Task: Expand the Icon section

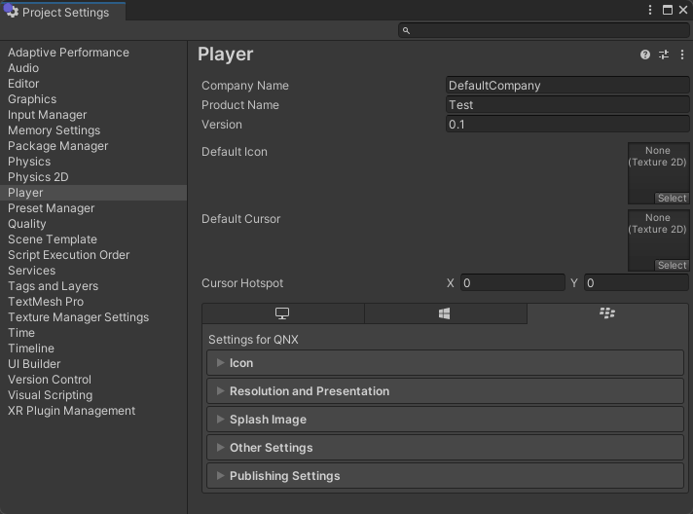Action: [445, 363]
